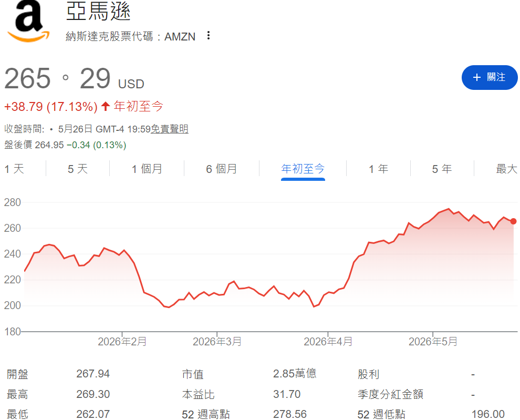Switch to the 5 天 range tab
Viewport: 520px width, 420px height.
pyautogui.click(x=78, y=169)
